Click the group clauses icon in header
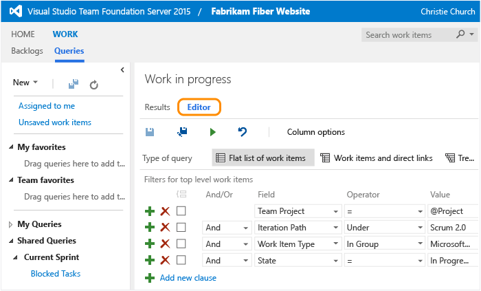The width and height of the screenshot is (481, 291). tap(181, 194)
